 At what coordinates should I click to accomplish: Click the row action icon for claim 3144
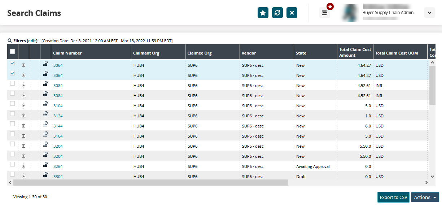[x=45, y=124]
